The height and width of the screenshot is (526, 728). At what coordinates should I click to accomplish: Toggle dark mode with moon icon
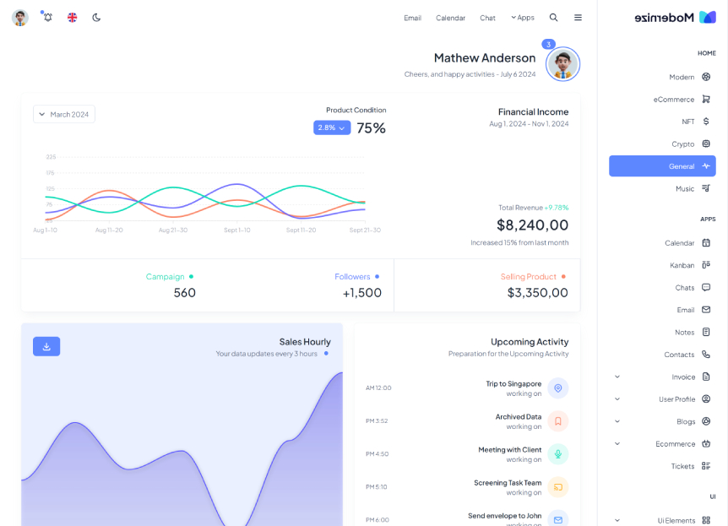(x=96, y=18)
